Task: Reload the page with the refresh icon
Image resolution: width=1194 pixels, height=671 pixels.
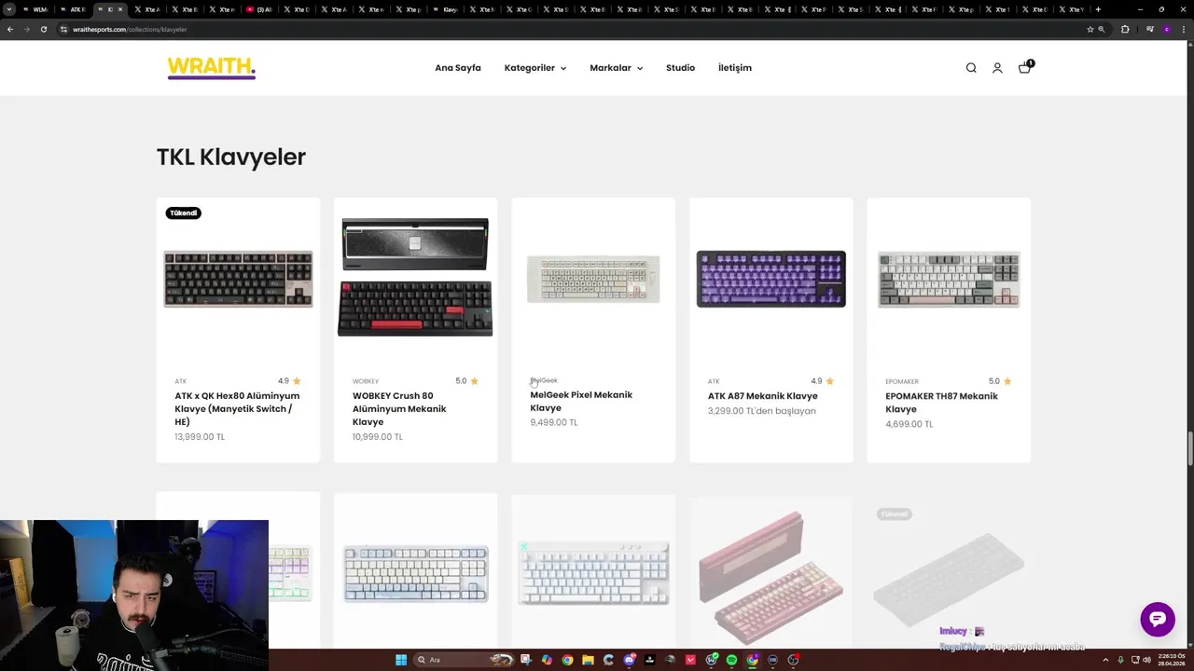Action: tap(43, 29)
